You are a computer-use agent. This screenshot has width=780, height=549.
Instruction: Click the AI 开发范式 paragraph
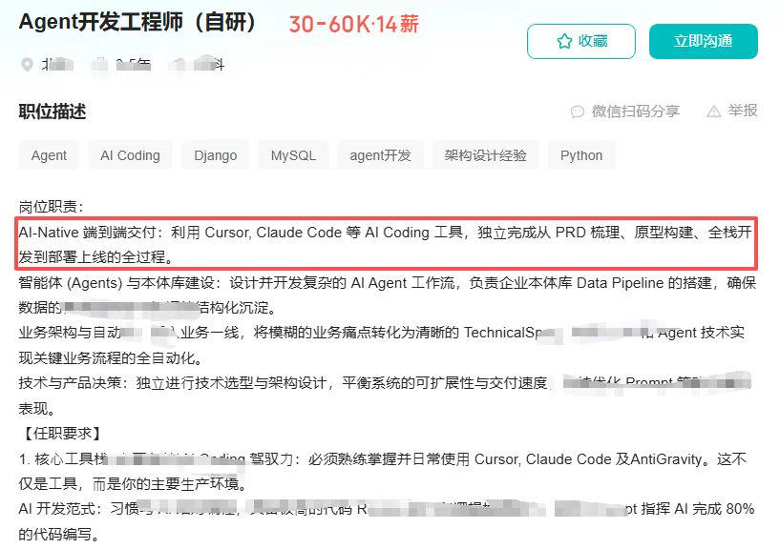pos(387,521)
